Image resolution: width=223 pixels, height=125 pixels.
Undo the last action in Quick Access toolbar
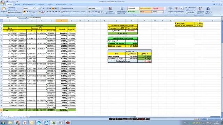pyautogui.click(x=9, y=1)
